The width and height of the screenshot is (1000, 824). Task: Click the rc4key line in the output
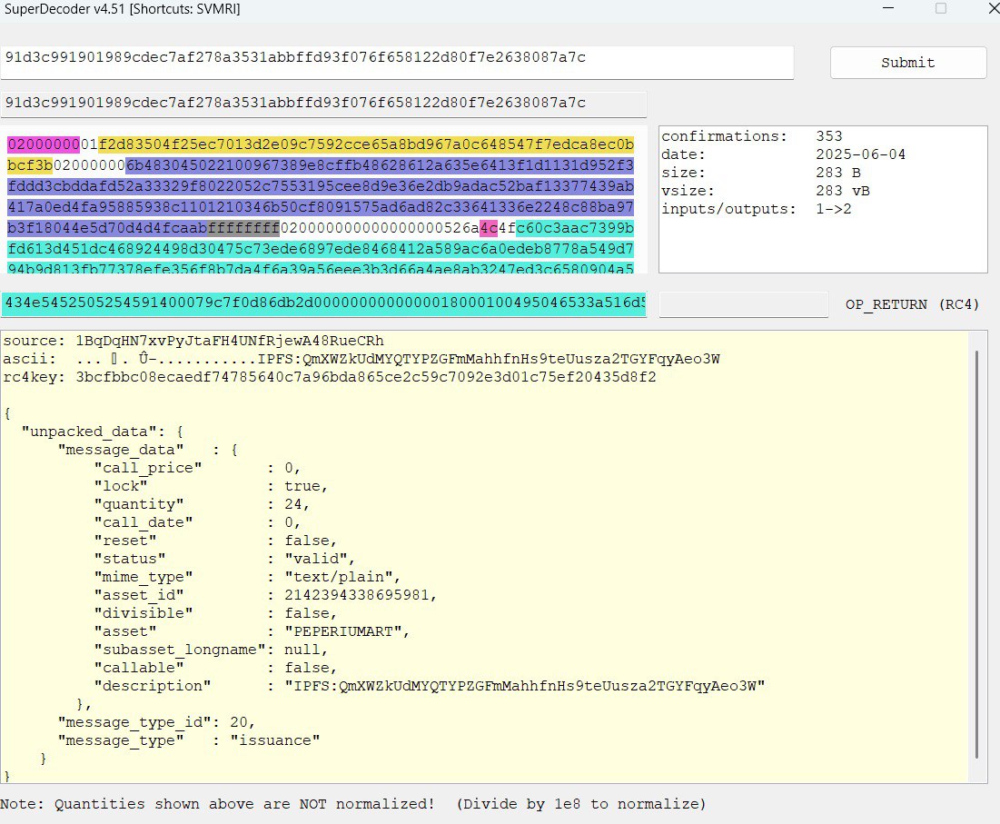(x=329, y=377)
